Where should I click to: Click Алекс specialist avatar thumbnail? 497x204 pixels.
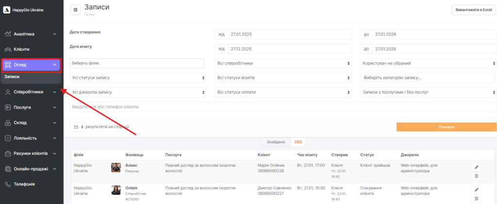pyautogui.click(x=116, y=168)
